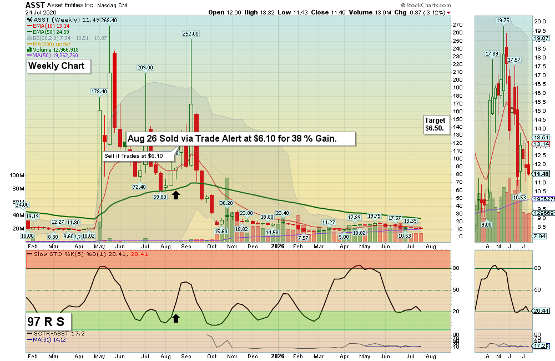Click the Open 12.00 value in header

coord(225,12)
